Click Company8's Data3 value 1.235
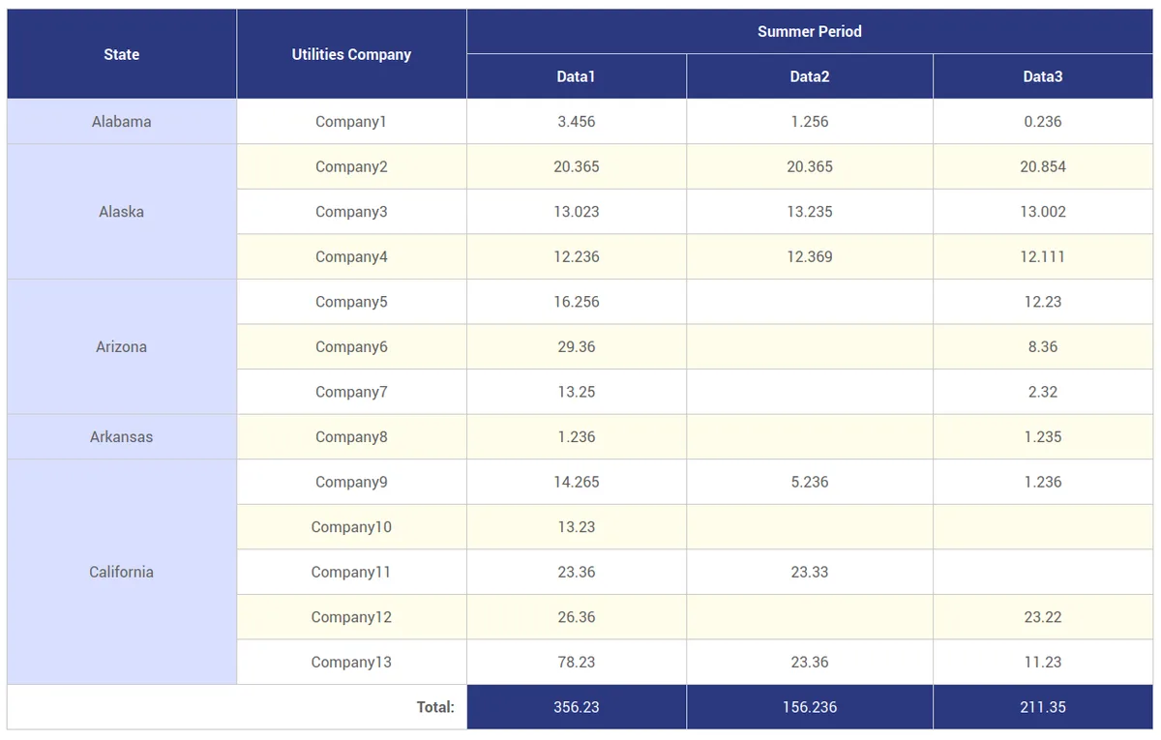Screen dimensions: 1161x740 point(1043,437)
